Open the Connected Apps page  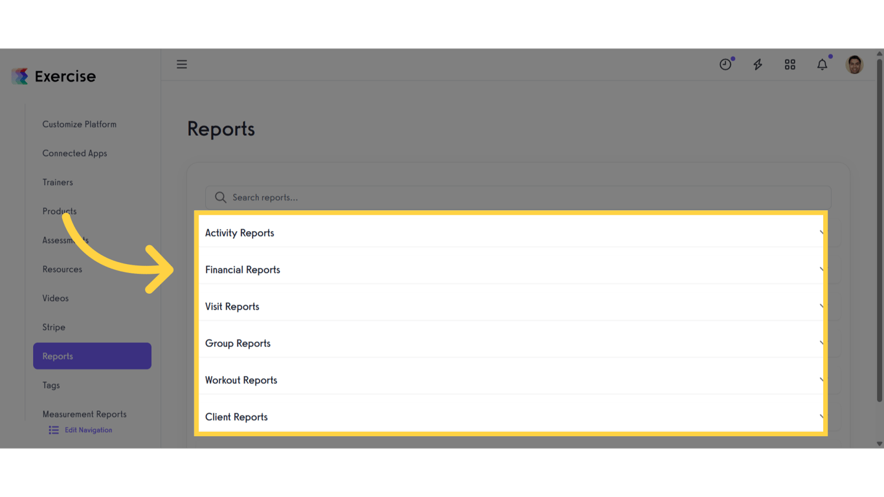(x=74, y=153)
